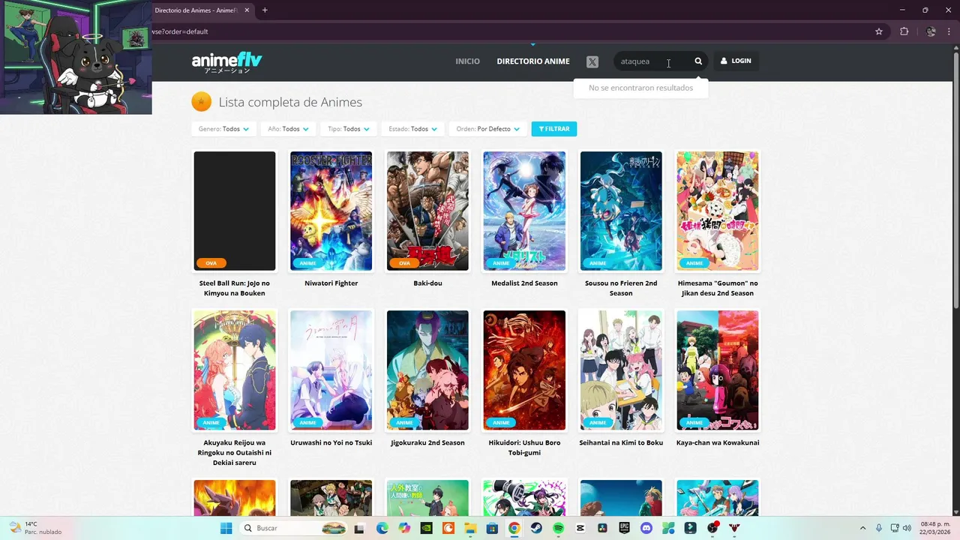Expand the Estado filter dropdown
The image size is (960, 540).
click(x=412, y=129)
